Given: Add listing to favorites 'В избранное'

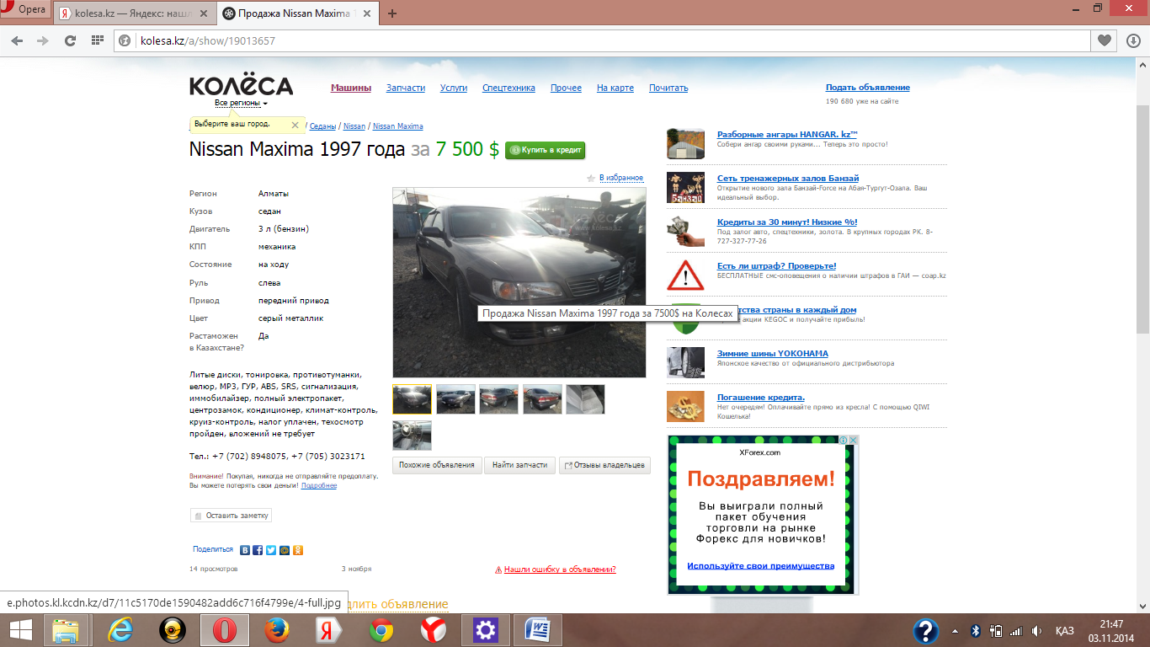Looking at the screenshot, I should tap(620, 178).
